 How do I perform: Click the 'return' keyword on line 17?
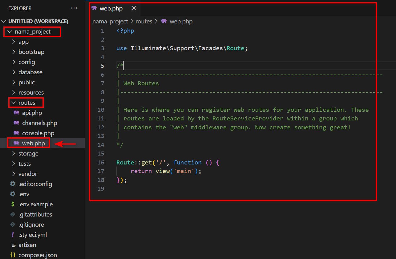point(141,171)
